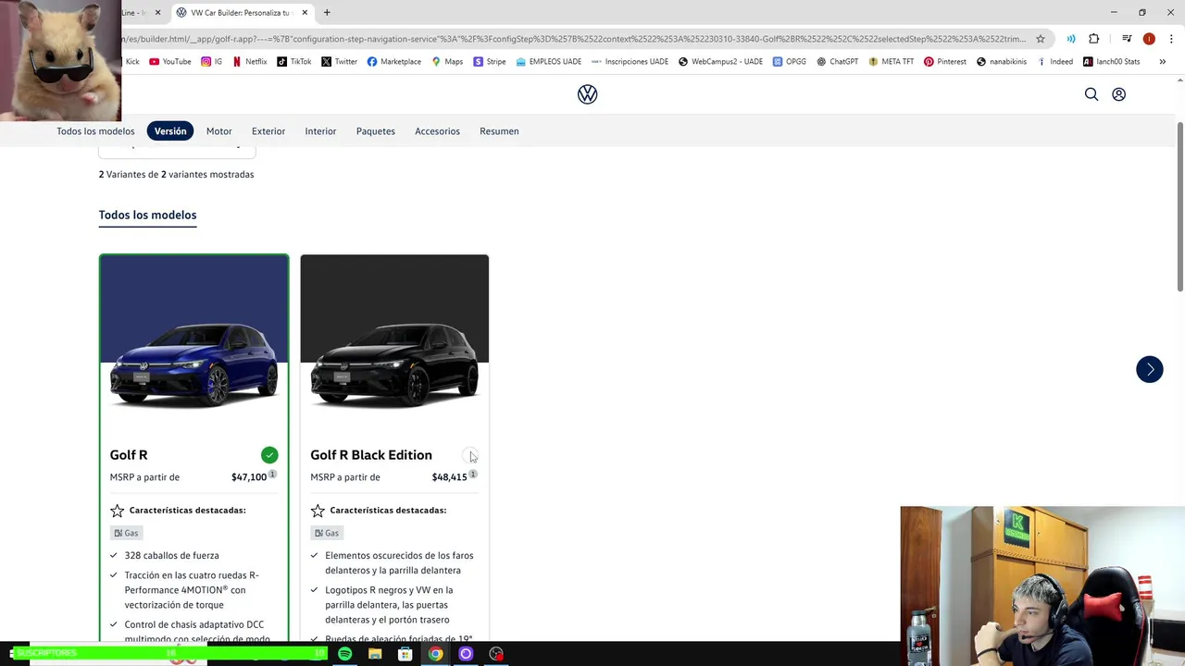Screen dimensions: 1185x666
Task: Click the info superscript next to $47,100
Action: [272, 474]
